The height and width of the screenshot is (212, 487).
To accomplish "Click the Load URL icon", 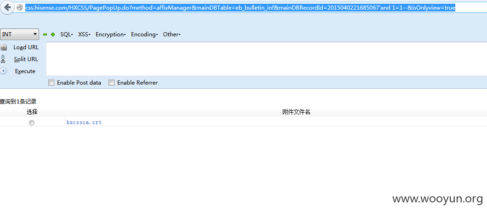I will point(3,48).
